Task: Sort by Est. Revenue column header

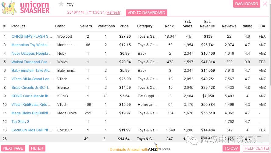Action: tap(207, 24)
